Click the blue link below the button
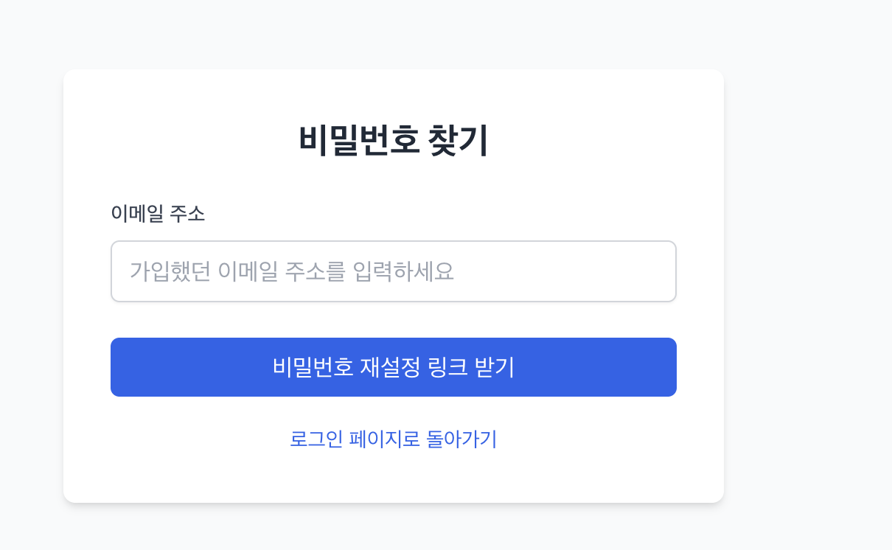The height and width of the screenshot is (550, 892). click(393, 439)
